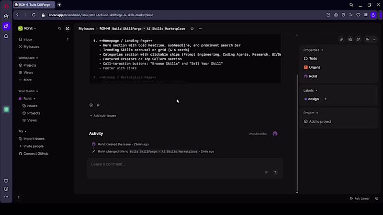Copy the issue ID icon
Screen dimensions: 383x215
click(350, 39)
